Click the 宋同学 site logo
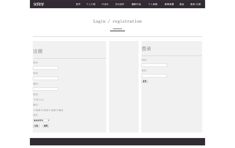235x148 pixels. point(39,4)
